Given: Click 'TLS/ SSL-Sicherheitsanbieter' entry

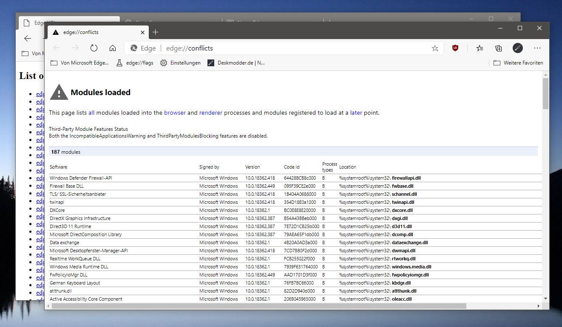Looking at the screenshot, I should [x=78, y=194].
